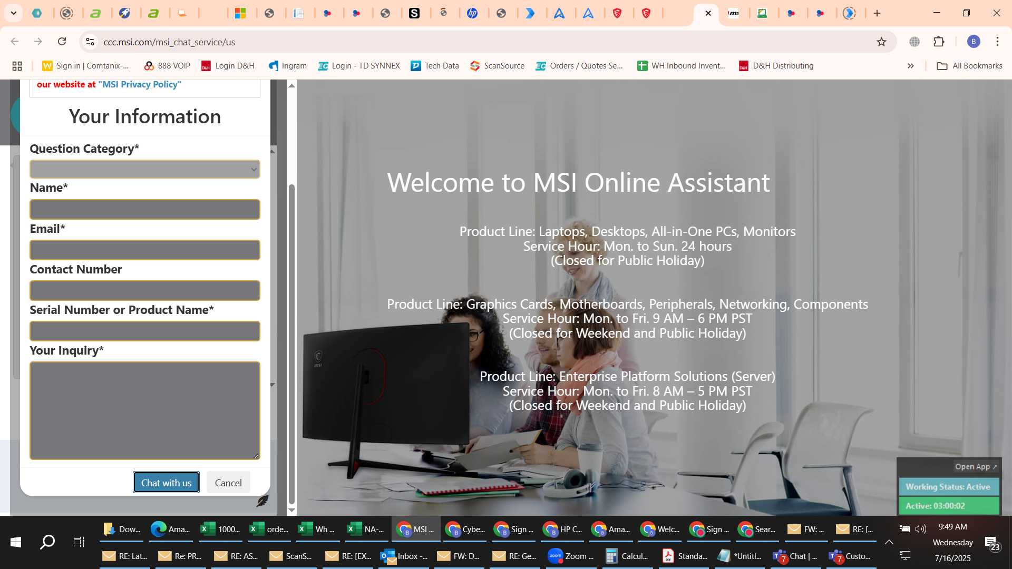The height and width of the screenshot is (569, 1012).
Task: Open the volume speaker tray icon
Action: 921,529
